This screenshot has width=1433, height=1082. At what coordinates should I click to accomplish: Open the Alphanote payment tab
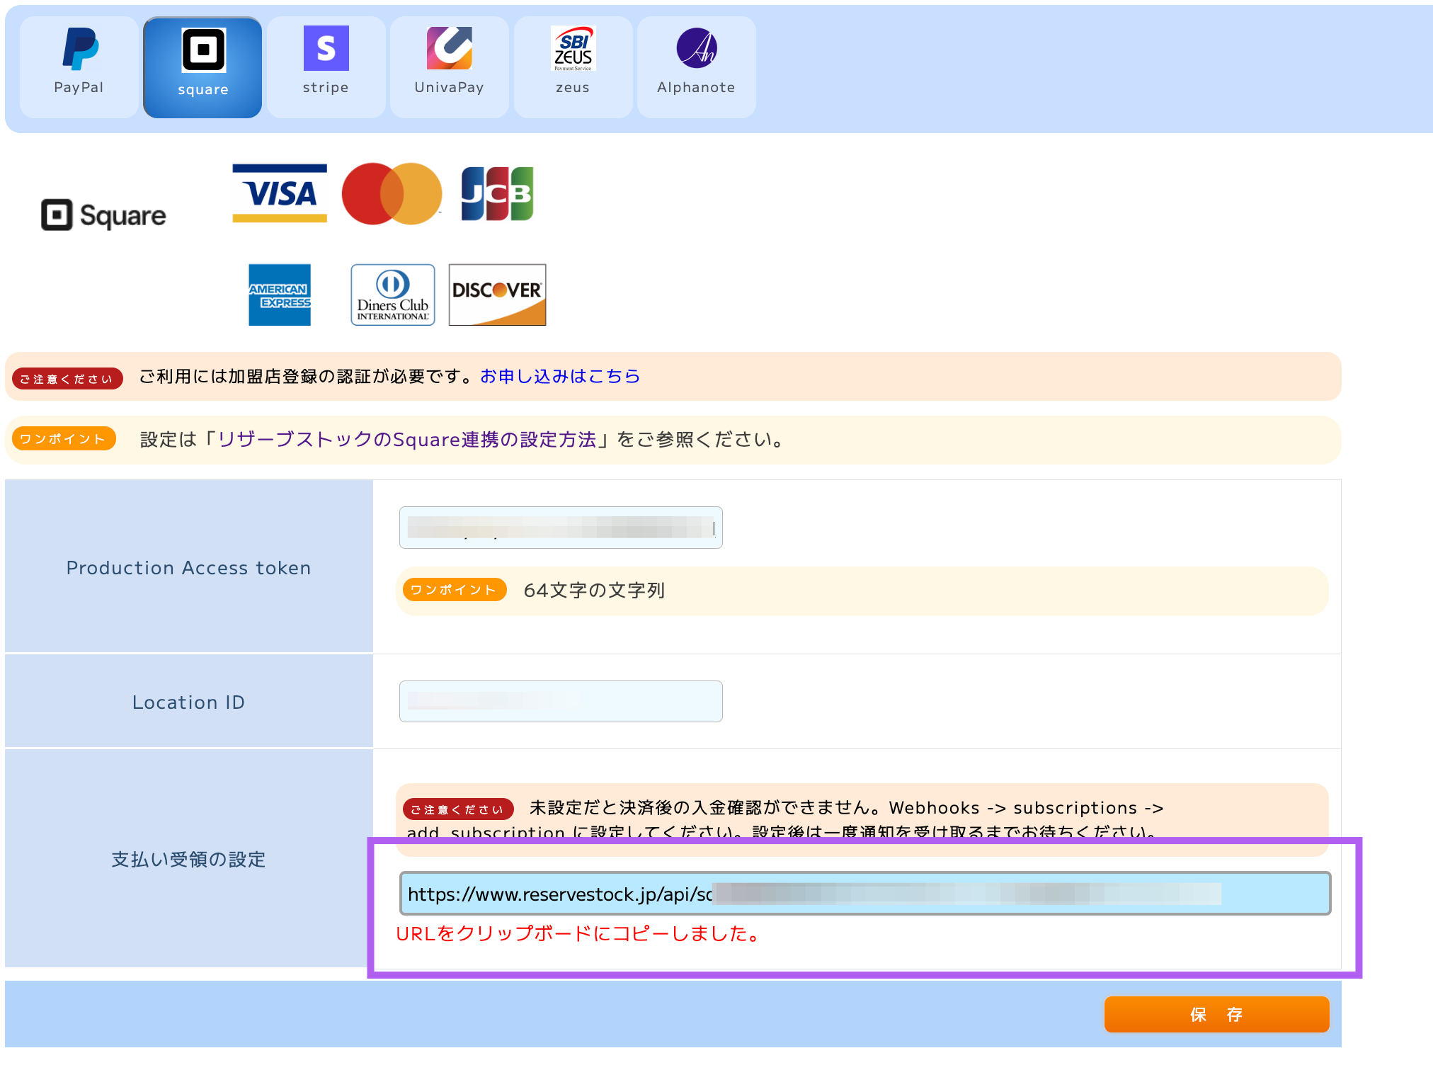(x=696, y=67)
